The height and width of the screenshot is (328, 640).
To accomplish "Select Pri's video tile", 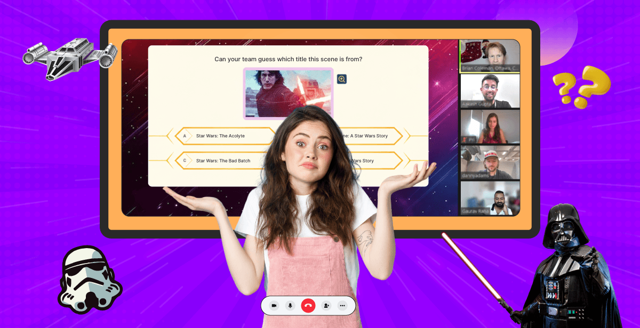I will click(490, 127).
